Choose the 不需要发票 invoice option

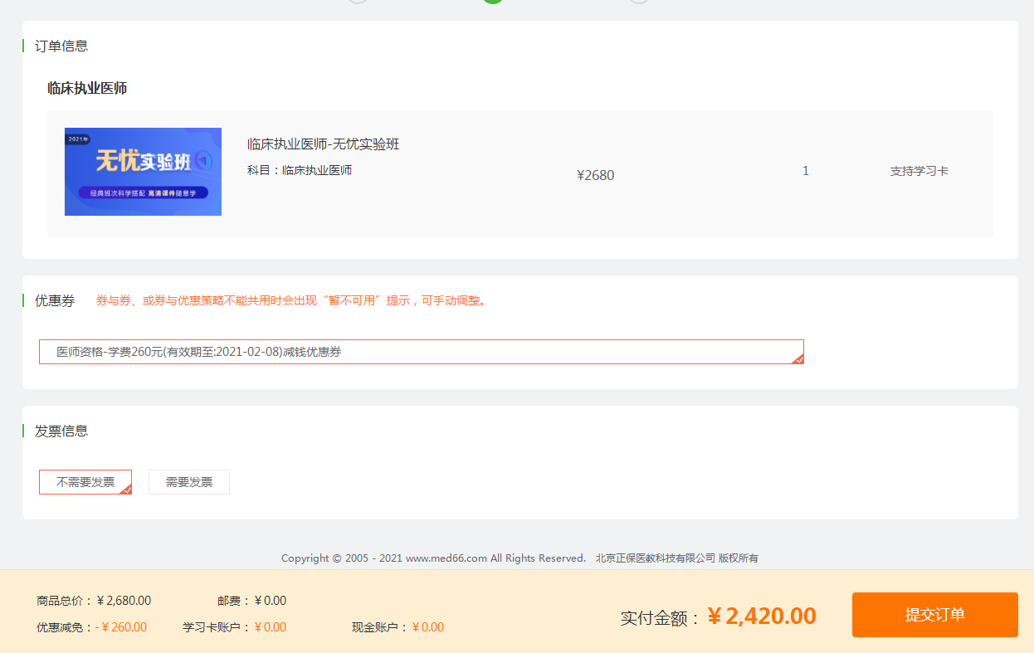pyautogui.click(x=85, y=482)
